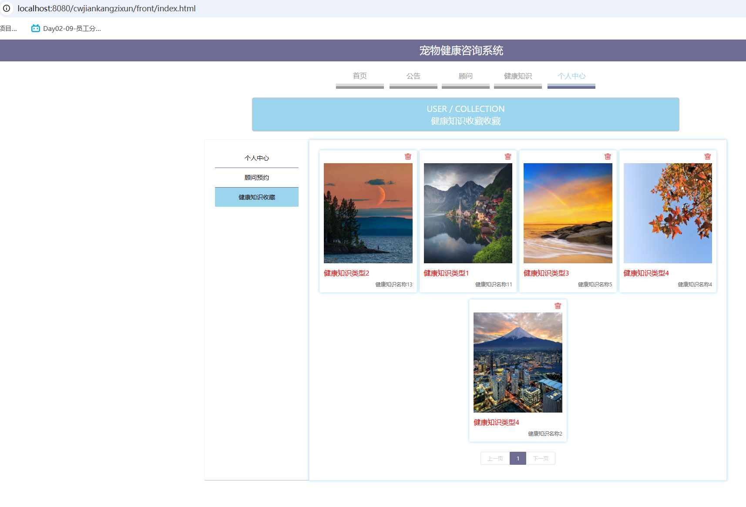The image size is (746, 507).
Task: Go to the previous page 上一页
Action: click(495, 458)
